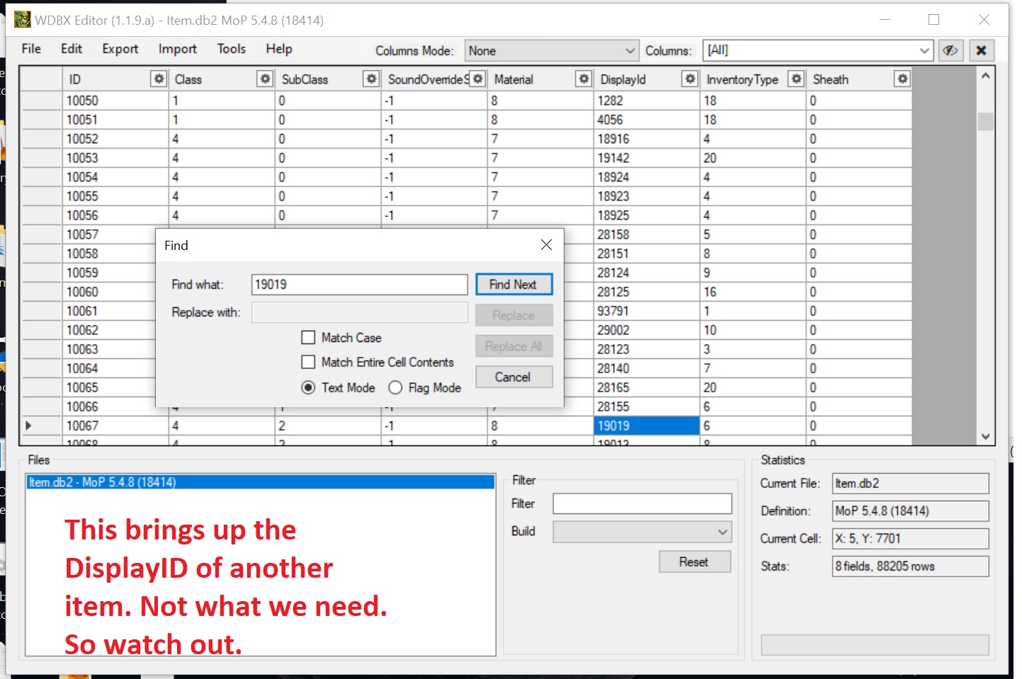This screenshot has width=1022, height=679.
Task: Click the Material column gear icon
Action: click(x=584, y=79)
